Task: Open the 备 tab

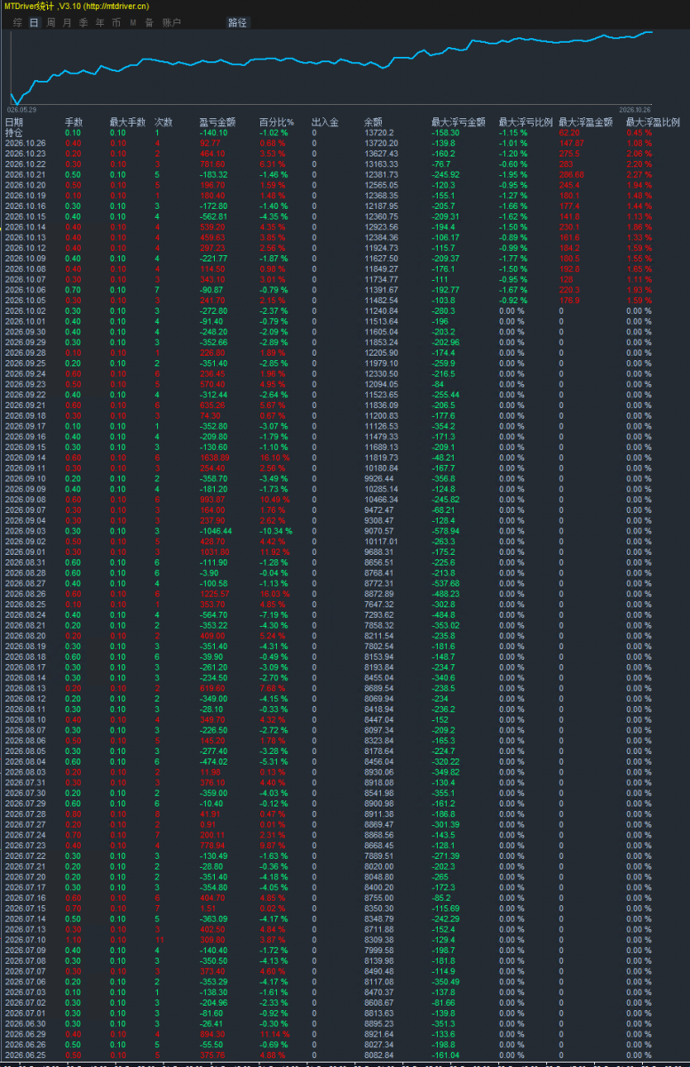Action: click(149, 22)
